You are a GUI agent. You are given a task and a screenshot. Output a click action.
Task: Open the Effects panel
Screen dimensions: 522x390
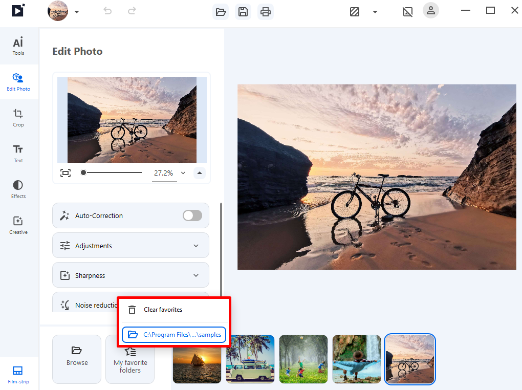coord(18,189)
